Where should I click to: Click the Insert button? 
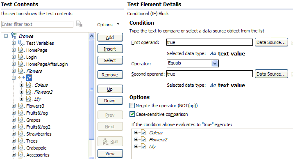(110, 49)
